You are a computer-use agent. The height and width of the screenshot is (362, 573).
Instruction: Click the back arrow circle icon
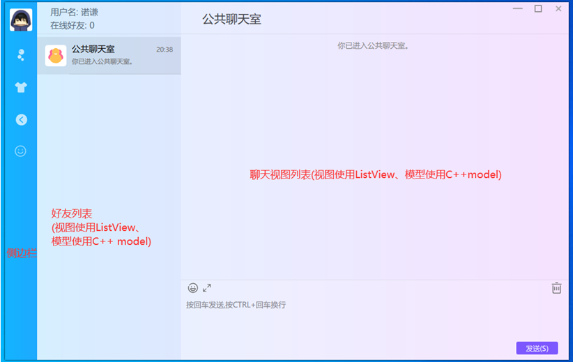click(21, 119)
